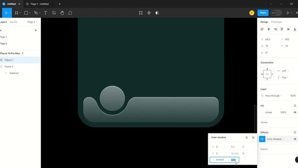Hide the Inner shadow effect eye icon
Image resolution: width=298 pixels, height=168 pixels.
pos(295,139)
